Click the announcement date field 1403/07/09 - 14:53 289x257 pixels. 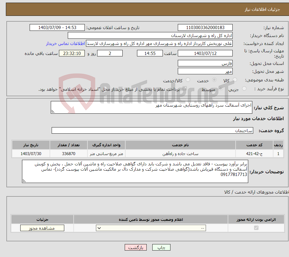[57, 28]
